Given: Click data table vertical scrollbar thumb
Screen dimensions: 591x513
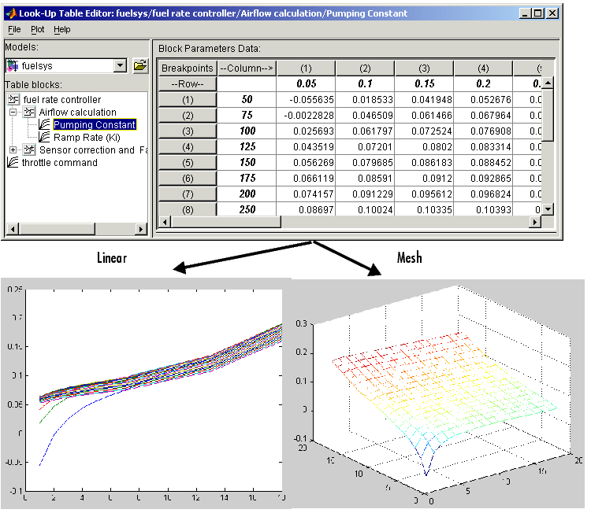Looking at the screenshot, I should [548, 115].
